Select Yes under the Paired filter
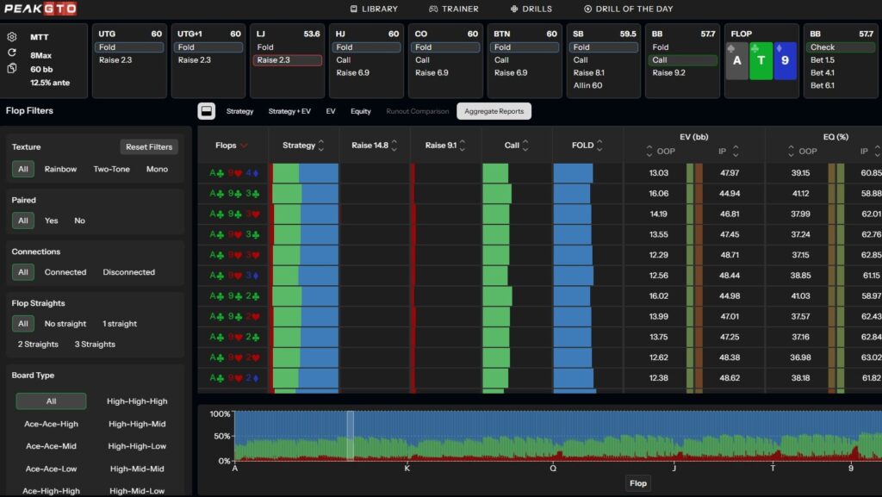 coord(52,221)
